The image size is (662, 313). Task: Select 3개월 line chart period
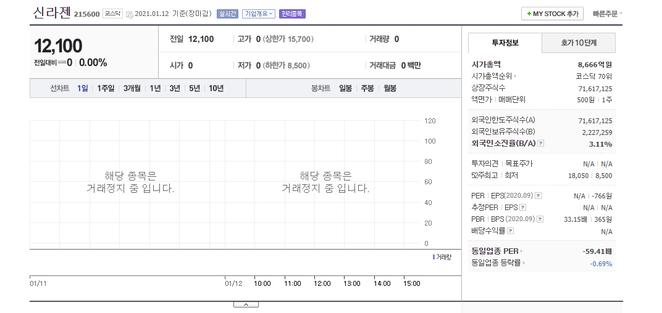coord(132,89)
